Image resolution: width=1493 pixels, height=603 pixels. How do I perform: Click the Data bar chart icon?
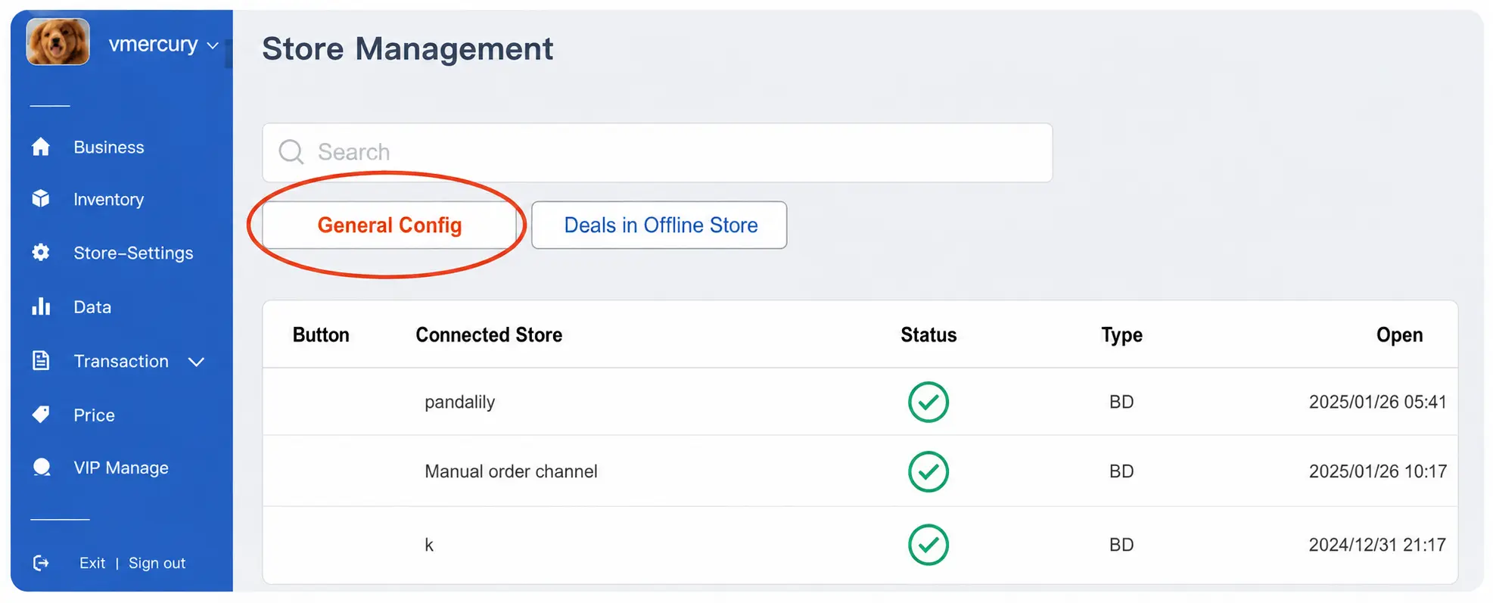[41, 306]
